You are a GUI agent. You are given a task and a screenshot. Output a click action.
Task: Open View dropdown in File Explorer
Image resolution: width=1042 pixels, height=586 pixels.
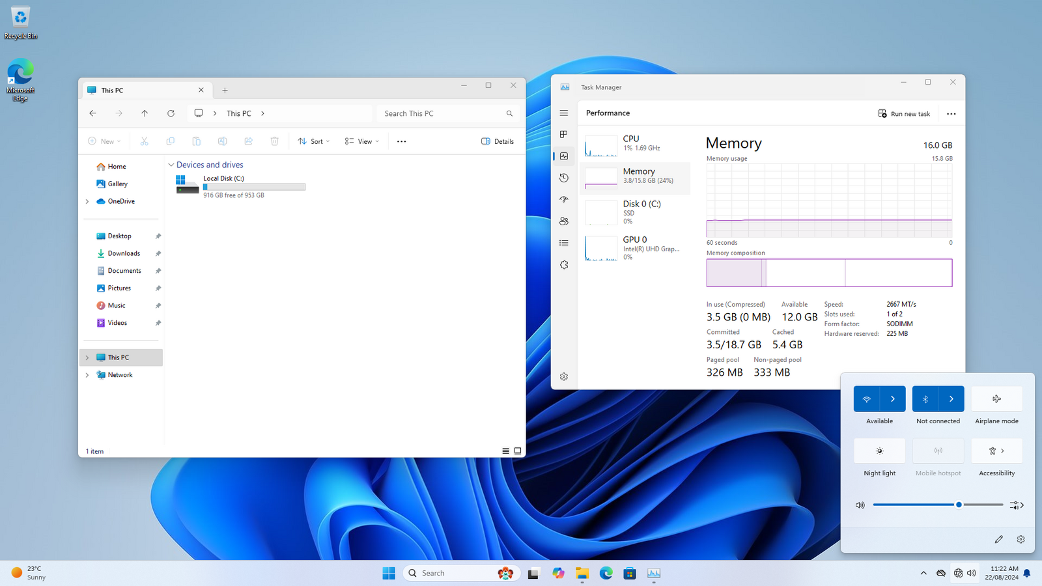[x=361, y=141]
